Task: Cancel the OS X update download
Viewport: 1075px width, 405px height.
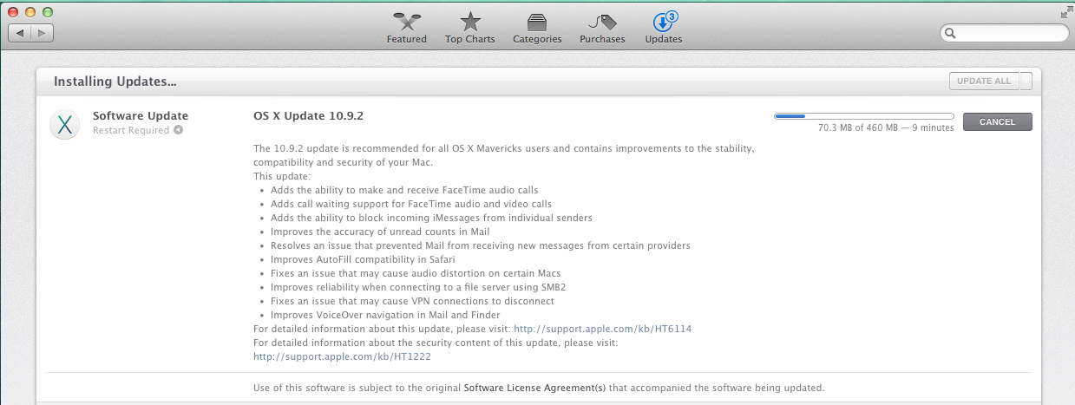Action: (997, 122)
